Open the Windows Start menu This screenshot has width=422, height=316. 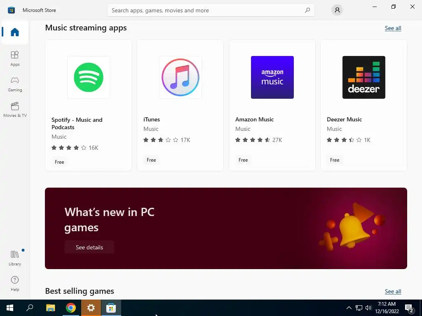point(10,308)
